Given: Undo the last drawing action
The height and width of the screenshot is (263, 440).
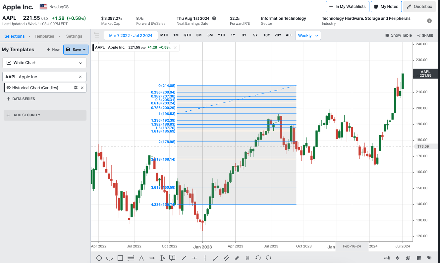Looking at the screenshot, I should (258, 258).
